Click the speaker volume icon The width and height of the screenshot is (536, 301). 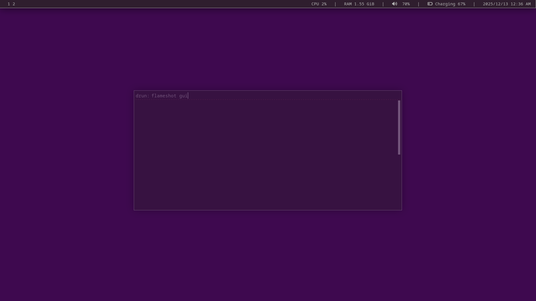pos(394,4)
